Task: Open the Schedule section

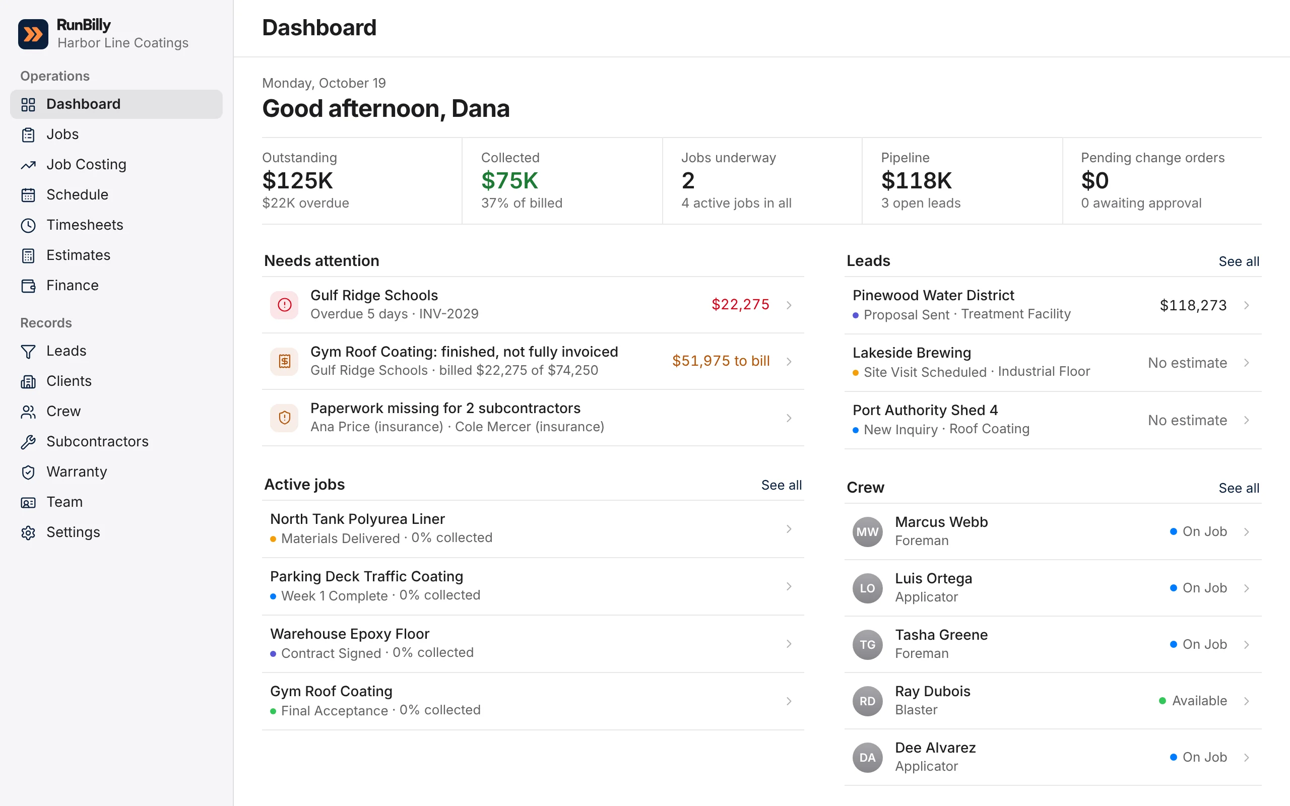Action: click(116, 194)
